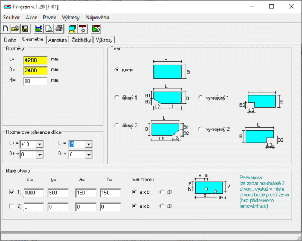Click the green triangle toolbar icon at far right
The height and width of the screenshot is (241, 302).
pos(96,29)
